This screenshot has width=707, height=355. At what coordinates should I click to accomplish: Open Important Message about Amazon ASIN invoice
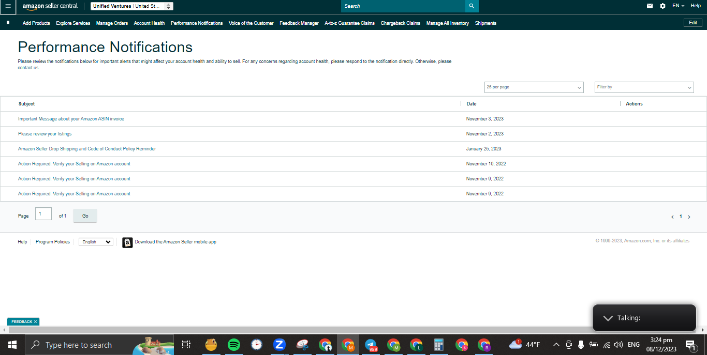click(x=71, y=119)
